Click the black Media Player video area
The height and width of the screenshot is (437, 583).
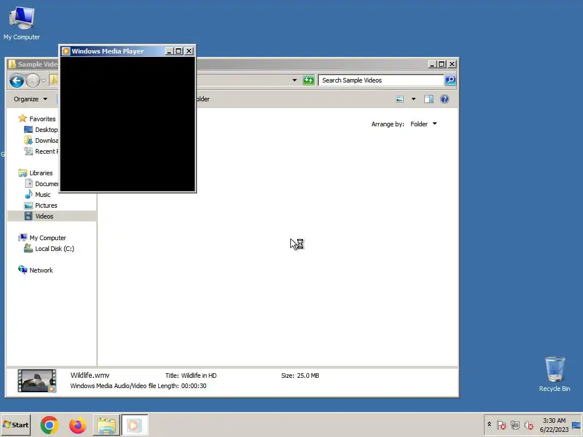[x=128, y=124]
